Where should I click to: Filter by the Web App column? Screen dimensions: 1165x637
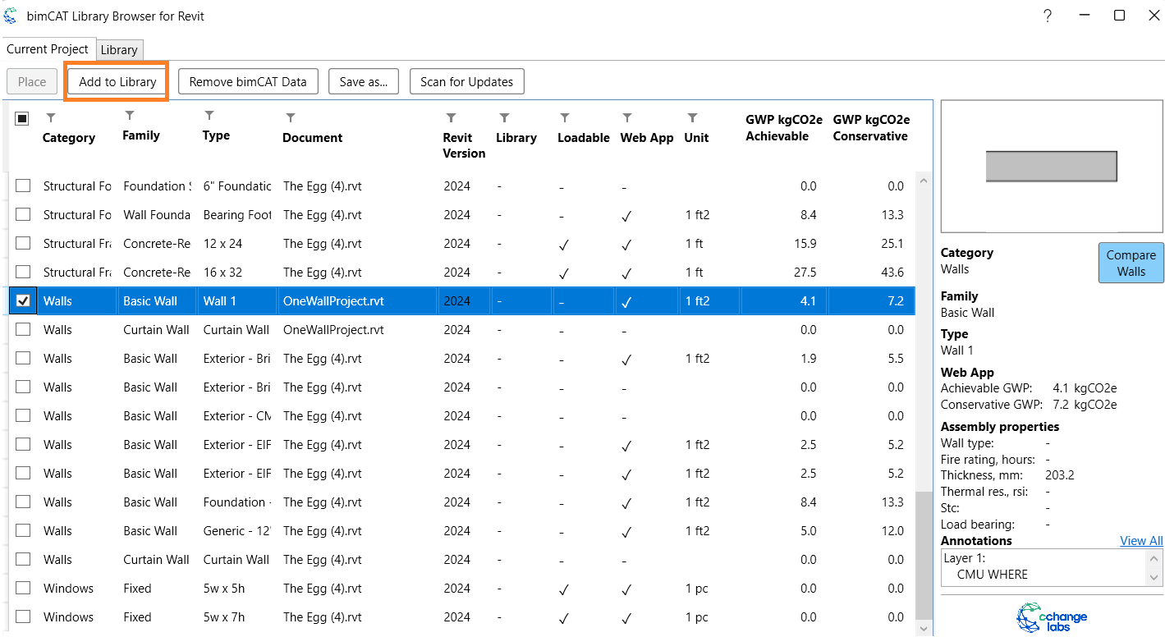pyautogui.click(x=627, y=118)
